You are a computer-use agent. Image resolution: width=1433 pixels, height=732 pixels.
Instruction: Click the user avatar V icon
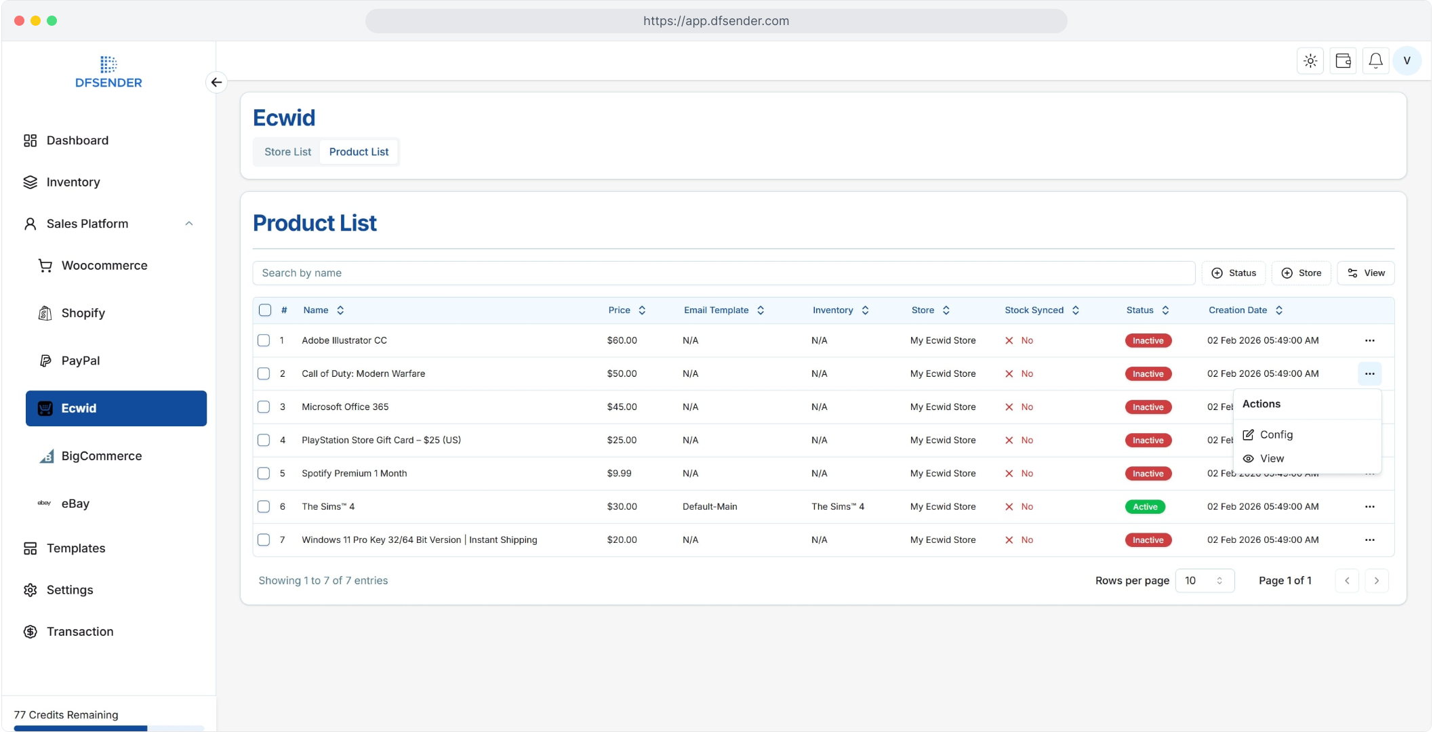(1407, 61)
